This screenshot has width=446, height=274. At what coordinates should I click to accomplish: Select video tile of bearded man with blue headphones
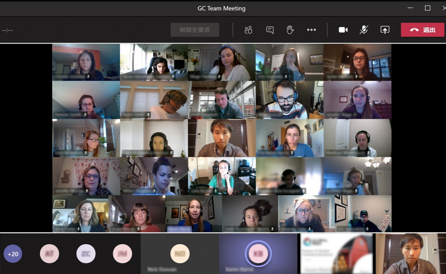pyautogui.click(x=290, y=100)
